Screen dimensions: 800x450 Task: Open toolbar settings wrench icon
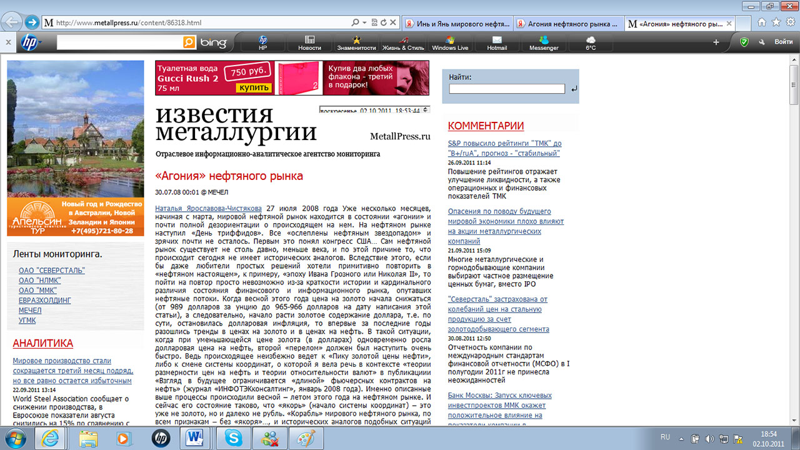[761, 42]
